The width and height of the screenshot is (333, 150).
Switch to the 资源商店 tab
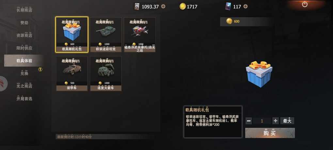(x=24, y=35)
